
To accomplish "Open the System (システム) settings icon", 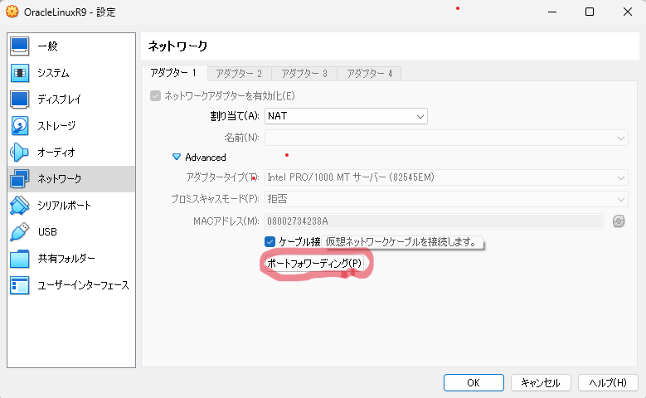I will 20,73.
